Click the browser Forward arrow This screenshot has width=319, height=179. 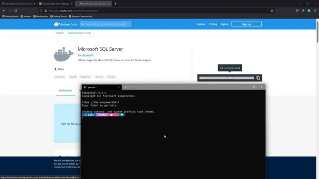(10, 10)
